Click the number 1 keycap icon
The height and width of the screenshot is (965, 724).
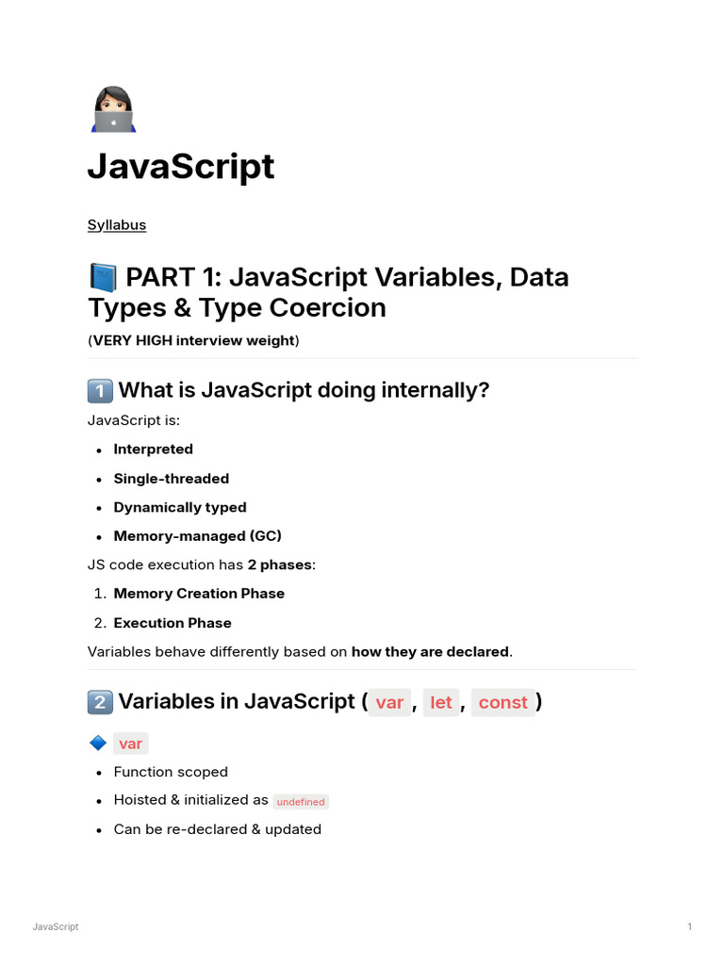[100, 391]
